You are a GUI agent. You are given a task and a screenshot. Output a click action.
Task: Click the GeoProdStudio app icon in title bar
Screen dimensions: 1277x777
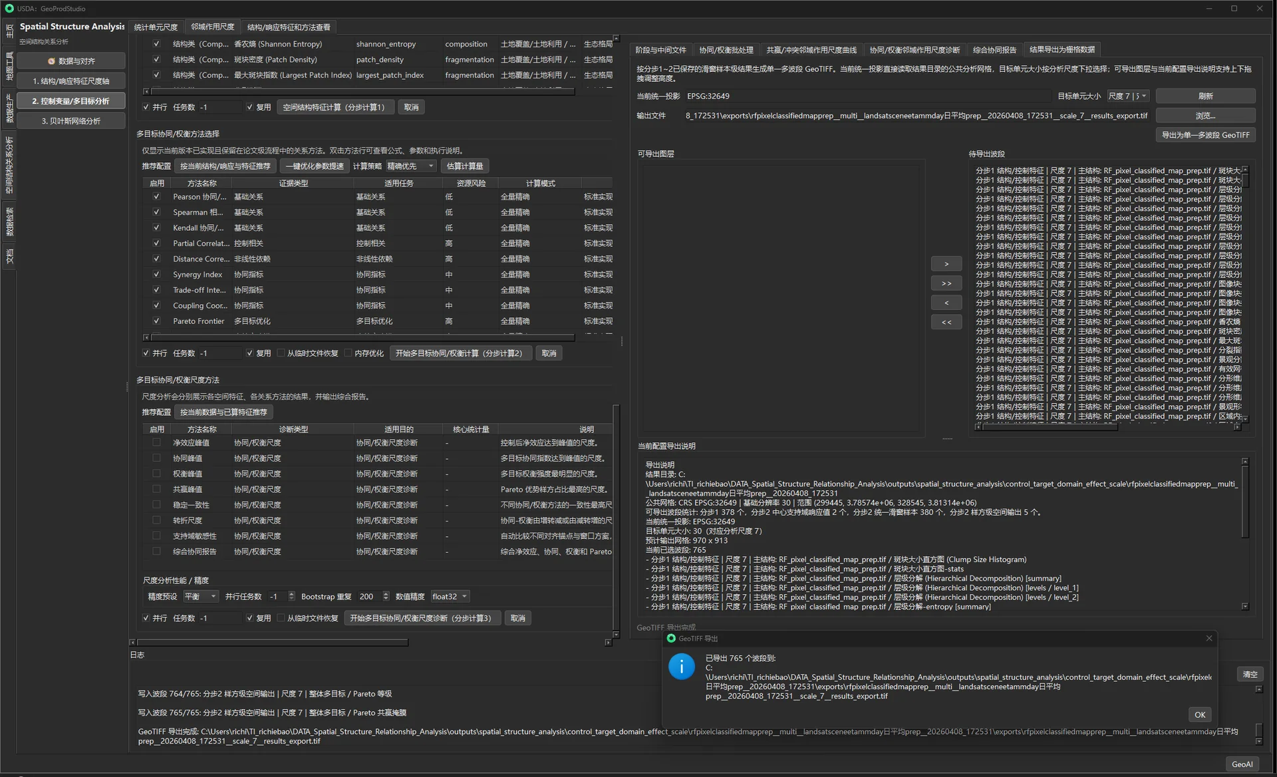(9, 9)
